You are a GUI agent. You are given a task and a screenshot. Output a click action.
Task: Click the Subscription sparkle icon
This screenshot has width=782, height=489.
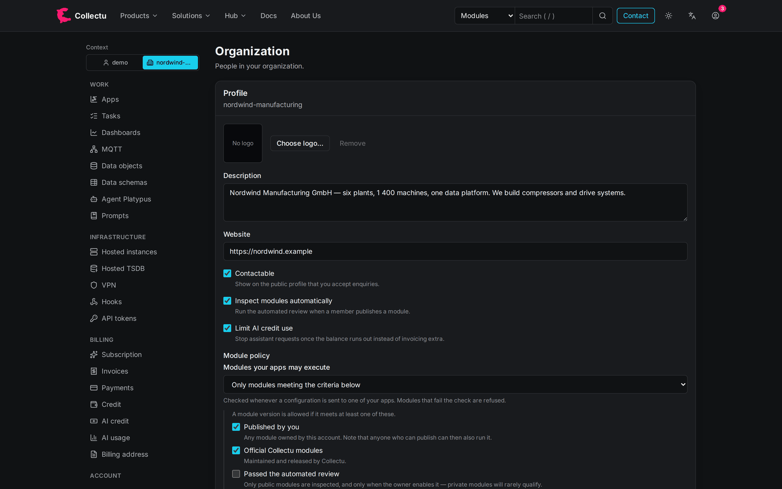click(x=94, y=355)
